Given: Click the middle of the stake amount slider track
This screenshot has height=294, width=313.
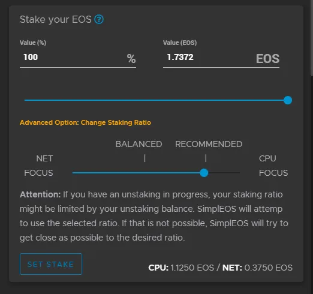Looking at the screenshot, I should tap(156, 100).
